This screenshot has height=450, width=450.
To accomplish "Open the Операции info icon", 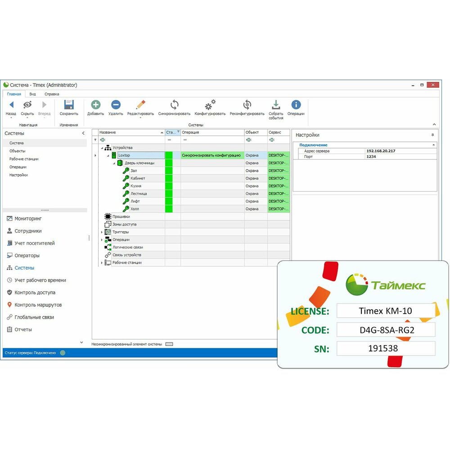I will pos(296,105).
